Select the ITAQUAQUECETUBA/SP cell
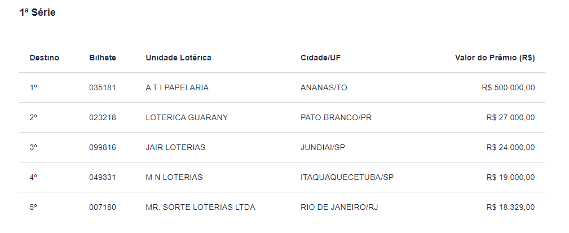The width and height of the screenshot is (569, 233). 347,177
